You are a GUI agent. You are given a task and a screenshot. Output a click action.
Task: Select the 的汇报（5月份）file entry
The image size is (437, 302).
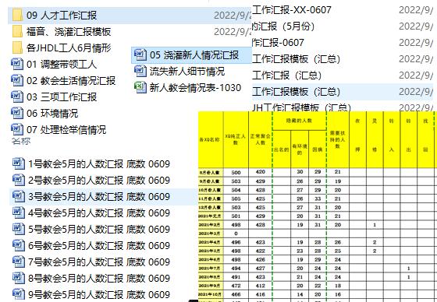[x=283, y=26]
